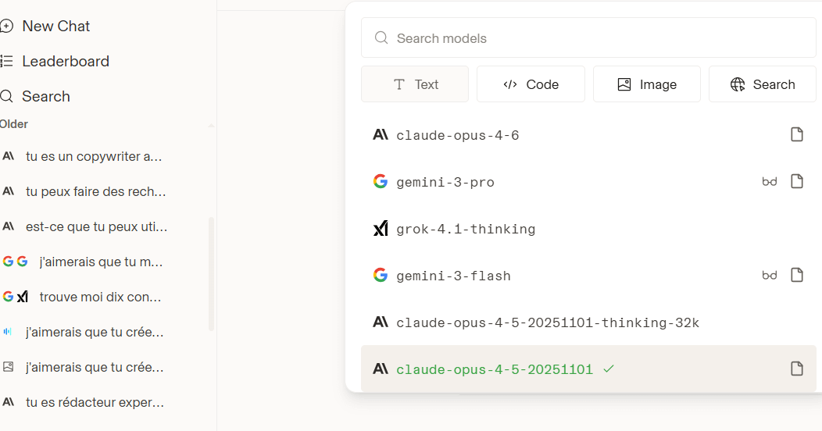Focus the Search models input field

[588, 37]
